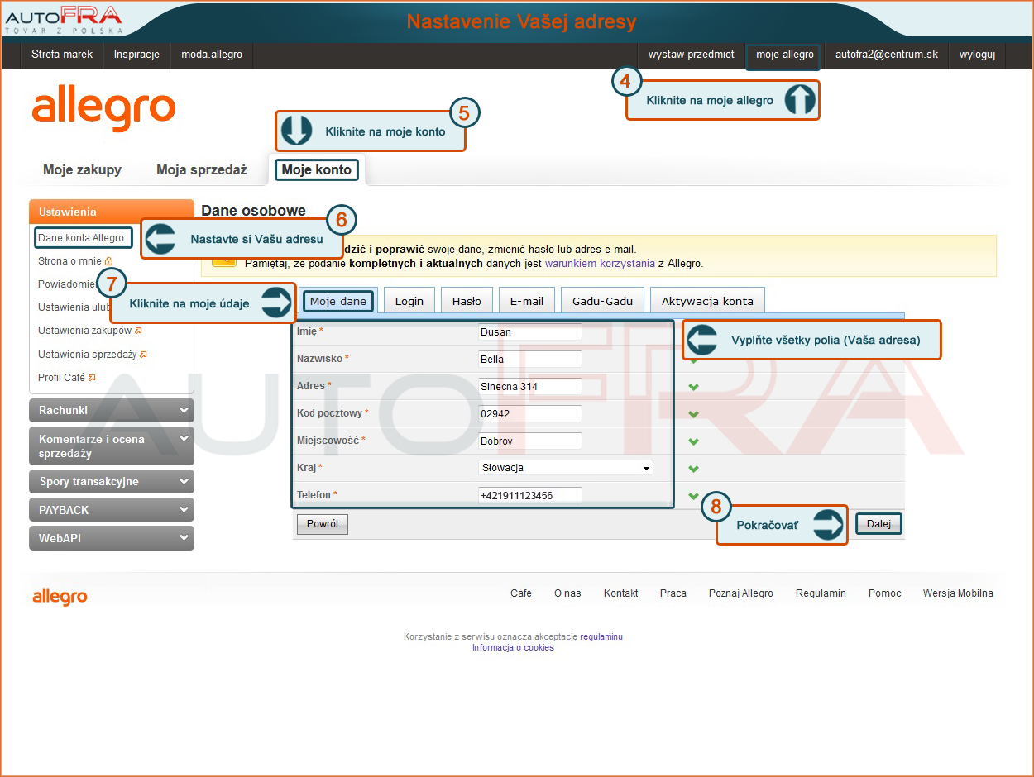Screen dimensions: 1034x777
Task: Click the green check mark beside Kod pocztowy
Action: [693, 414]
